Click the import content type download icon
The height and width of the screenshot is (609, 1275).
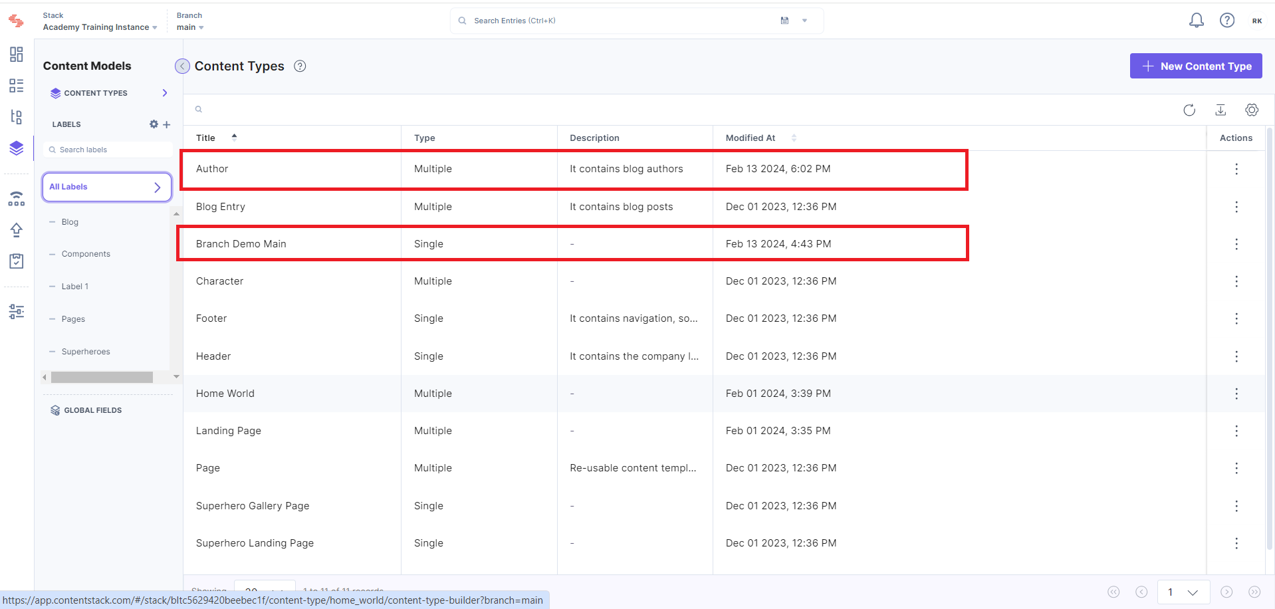click(1220, 110)
